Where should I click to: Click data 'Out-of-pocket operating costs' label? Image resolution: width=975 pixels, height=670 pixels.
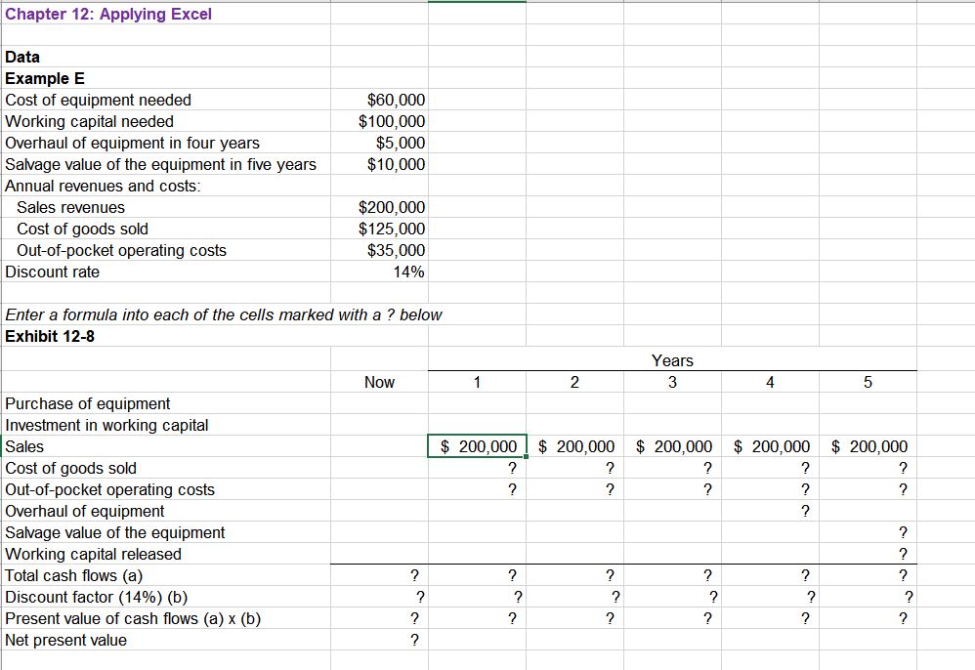[x=122, y=250]
